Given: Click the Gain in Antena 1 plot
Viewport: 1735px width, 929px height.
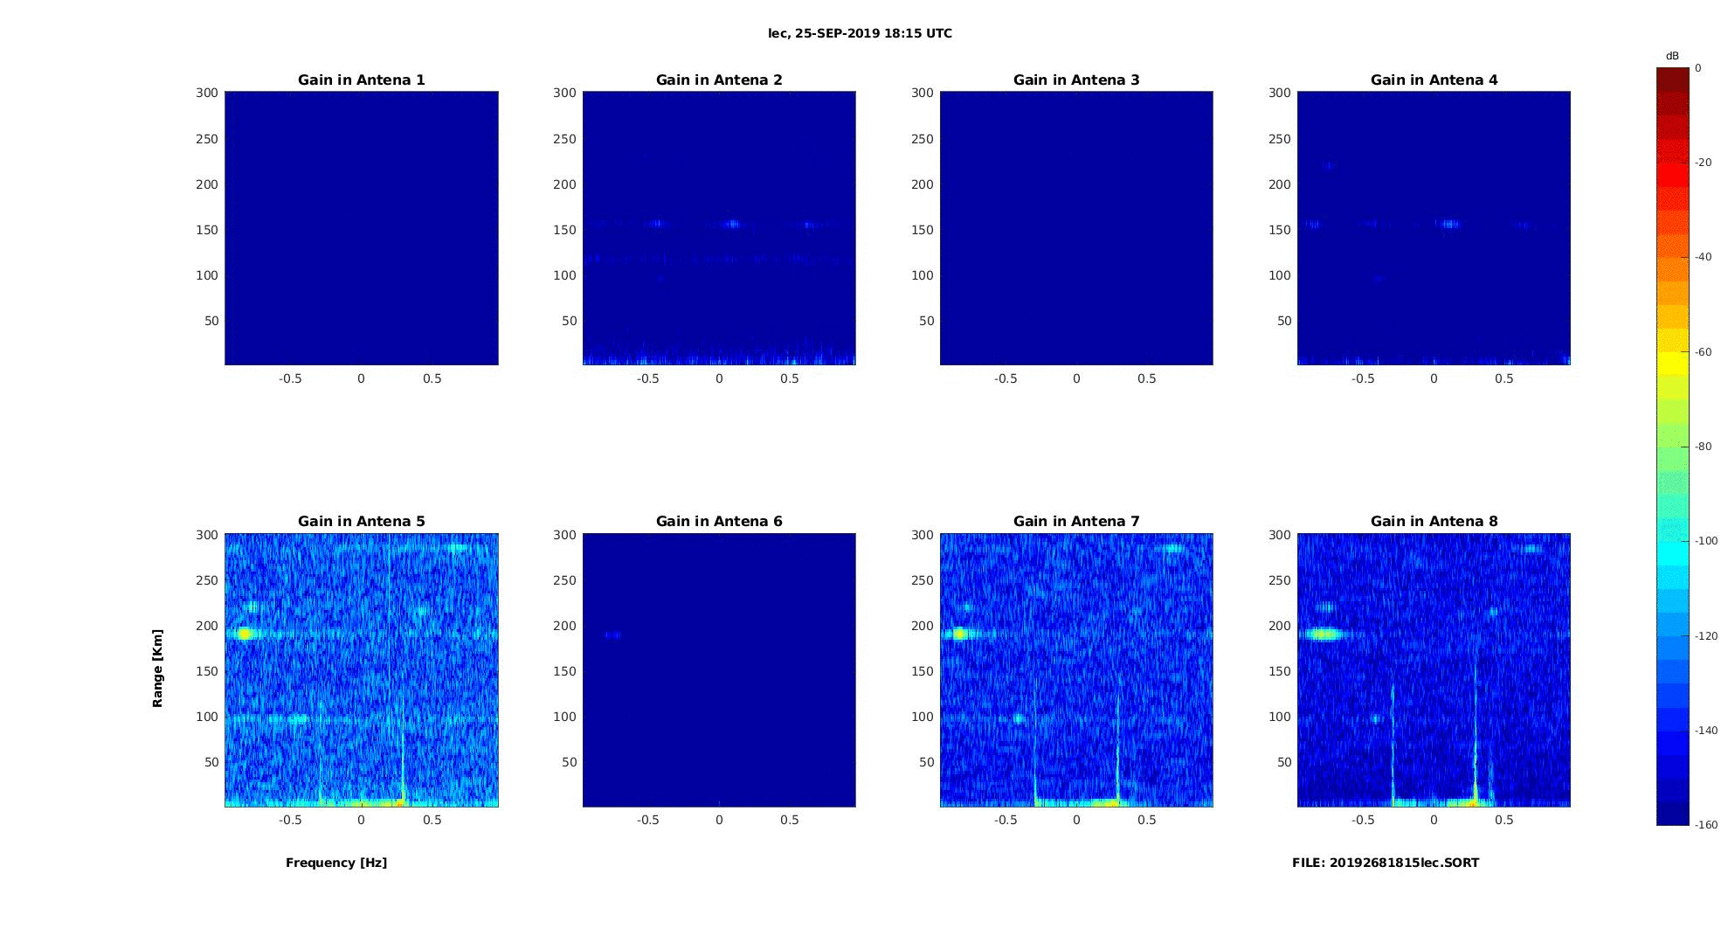Looking at the screenshot, I should click(362, 228).
